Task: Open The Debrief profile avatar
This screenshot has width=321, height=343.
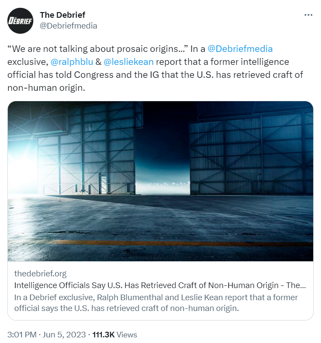Action: 20,21
